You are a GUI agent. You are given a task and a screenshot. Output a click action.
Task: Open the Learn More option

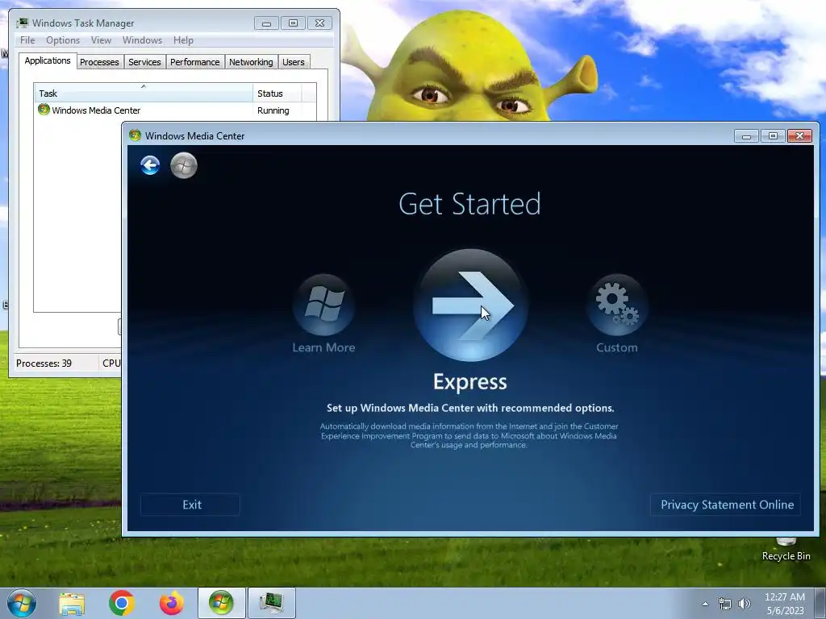pyautogui.click(x=323, y=314)
